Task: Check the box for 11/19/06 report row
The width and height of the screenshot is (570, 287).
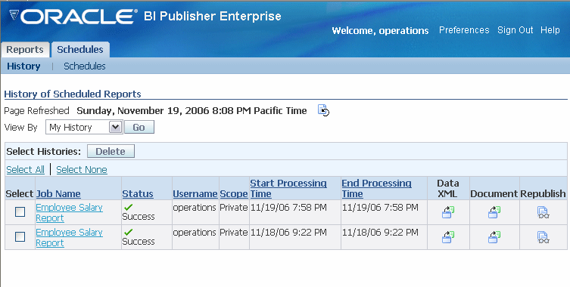Action: pos(20,212)
